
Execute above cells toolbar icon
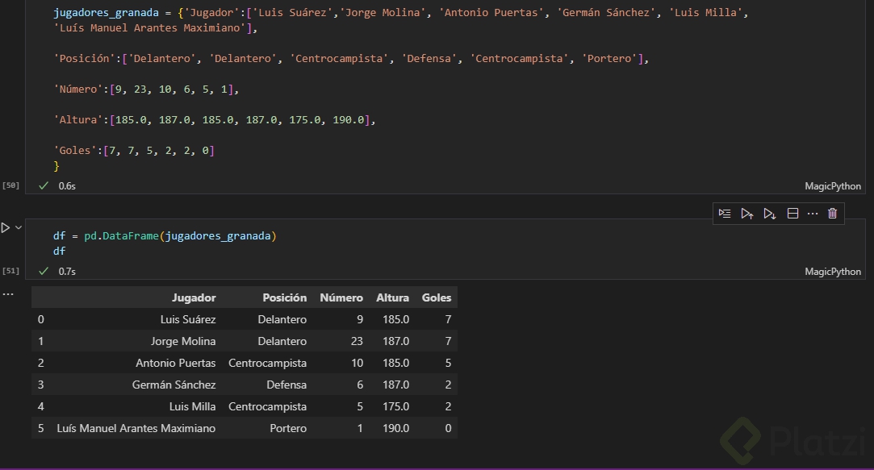click(747, 214)
